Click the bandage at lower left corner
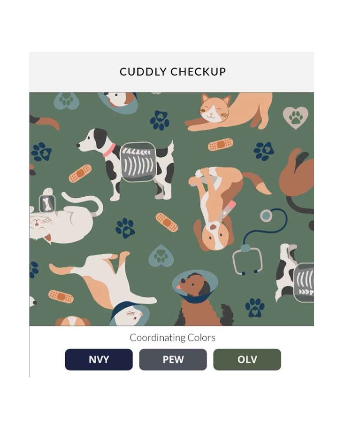Viewport: 343px width, 429px height. [61, 297]
